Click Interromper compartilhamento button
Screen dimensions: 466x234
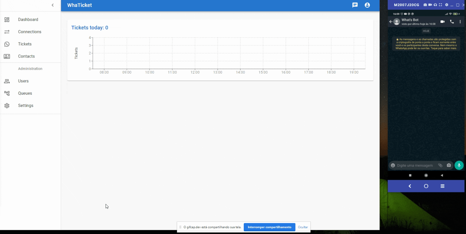(269, 227)
